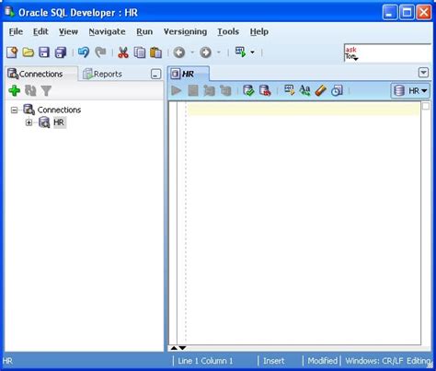This screenshot has height=371, width=436.
Task: Click the small square at editor top right
Action: [426, 106]
